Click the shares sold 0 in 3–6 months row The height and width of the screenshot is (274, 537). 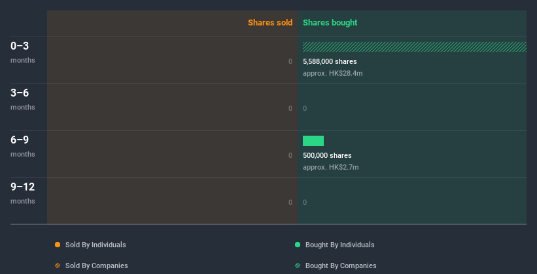click(x=290, y=109)
